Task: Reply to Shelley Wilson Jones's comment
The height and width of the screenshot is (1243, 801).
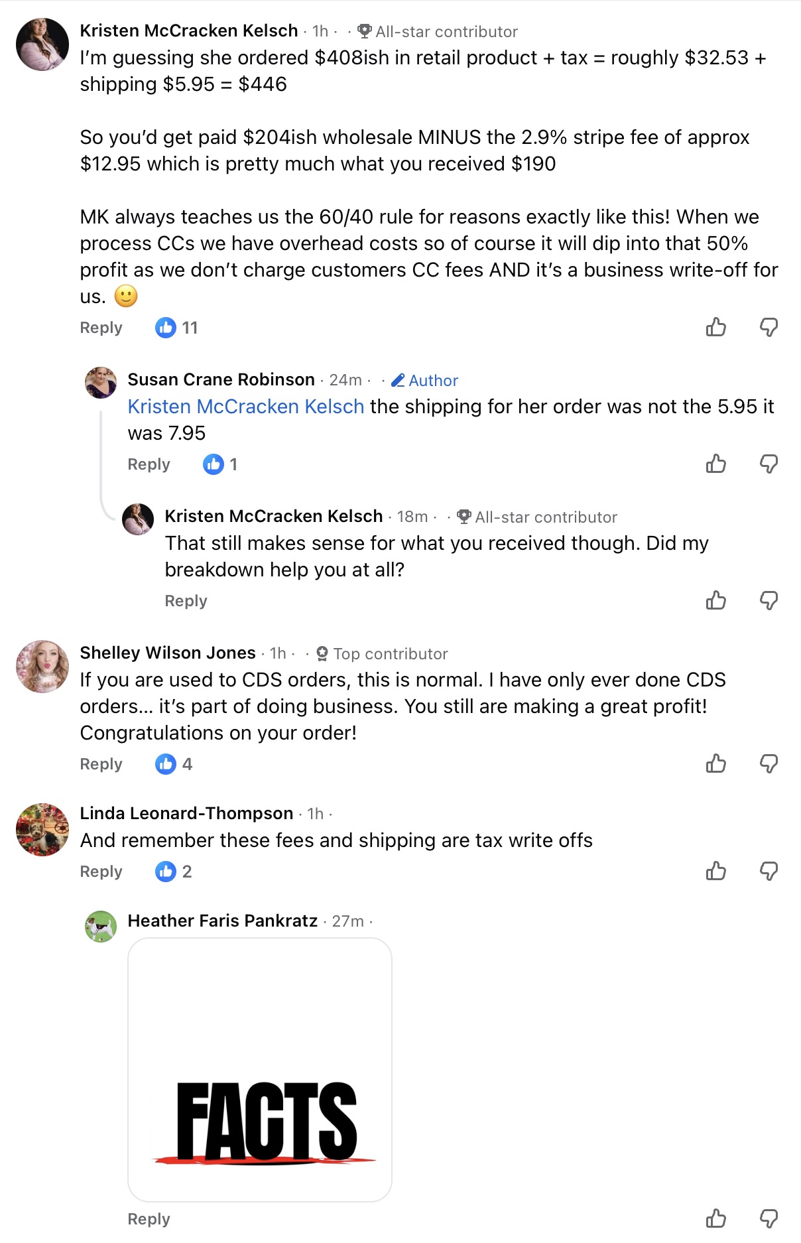Action: coord(101,764)
